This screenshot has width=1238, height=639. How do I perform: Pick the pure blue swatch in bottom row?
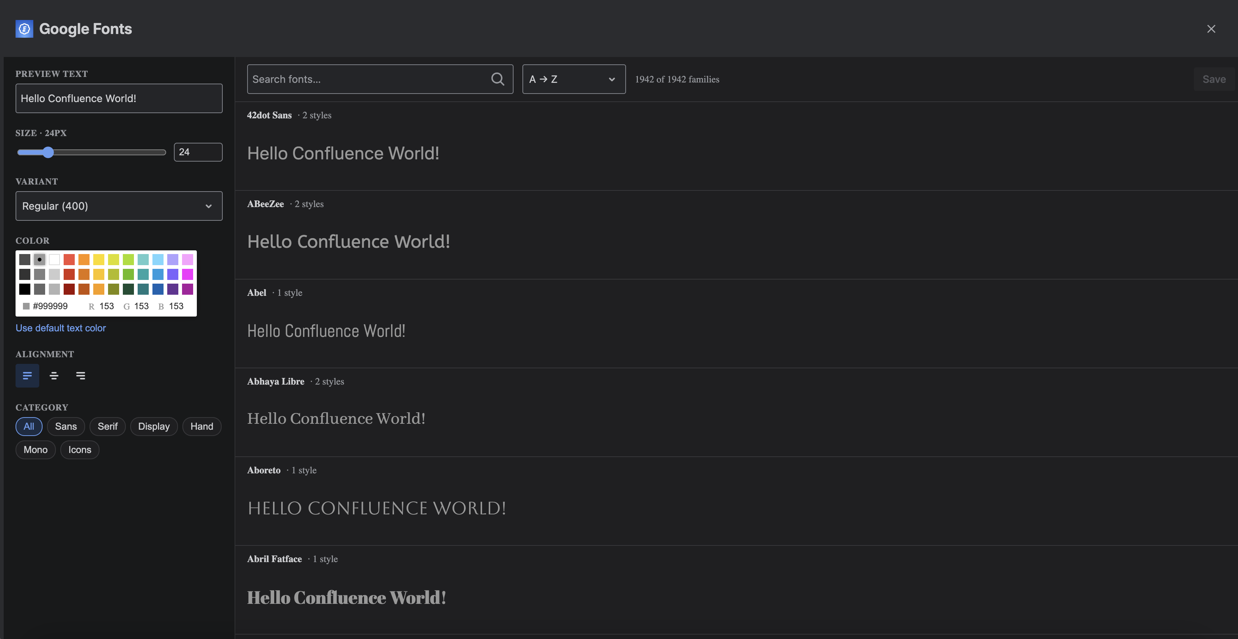[x=158, y=289]
